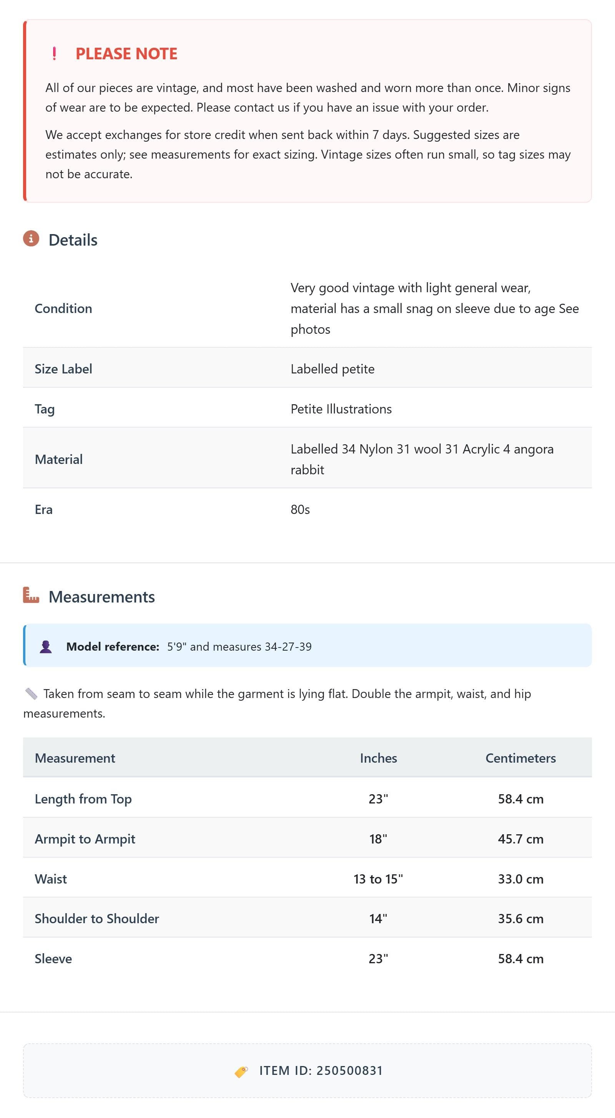This screenshot has height=1118, width=615.
Task: Click the Measurements ruler icon
Action: pos(31,595)
